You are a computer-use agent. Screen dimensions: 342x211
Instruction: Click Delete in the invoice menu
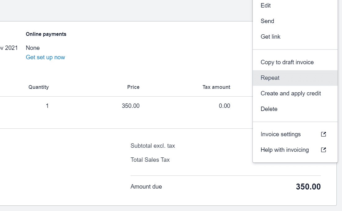pos(295,109)
